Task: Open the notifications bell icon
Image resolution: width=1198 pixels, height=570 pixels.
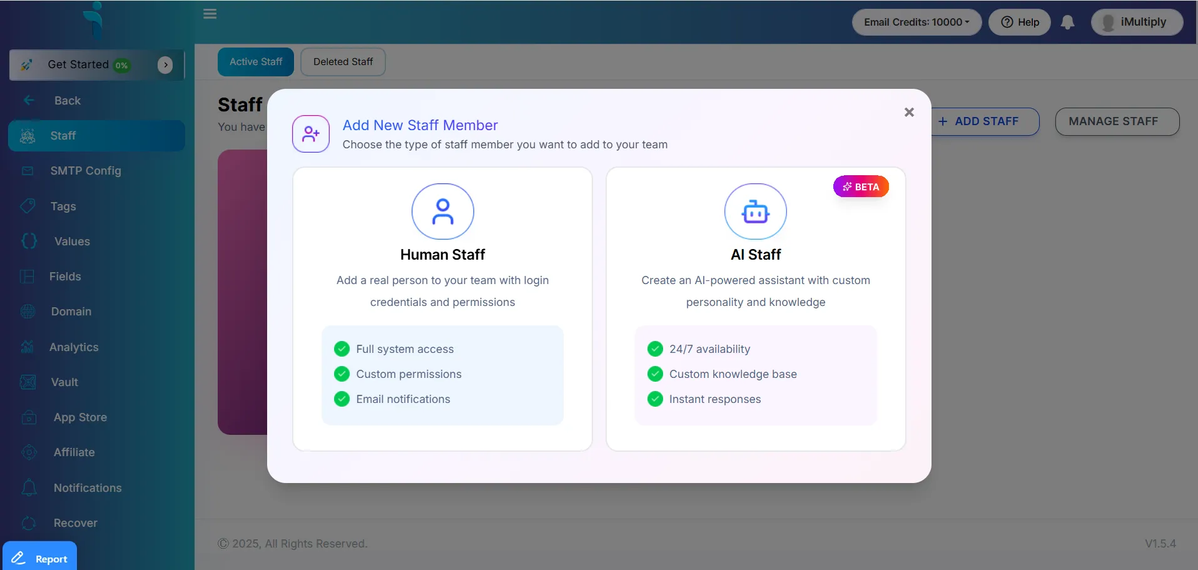Action: (x=1067, y=23)
